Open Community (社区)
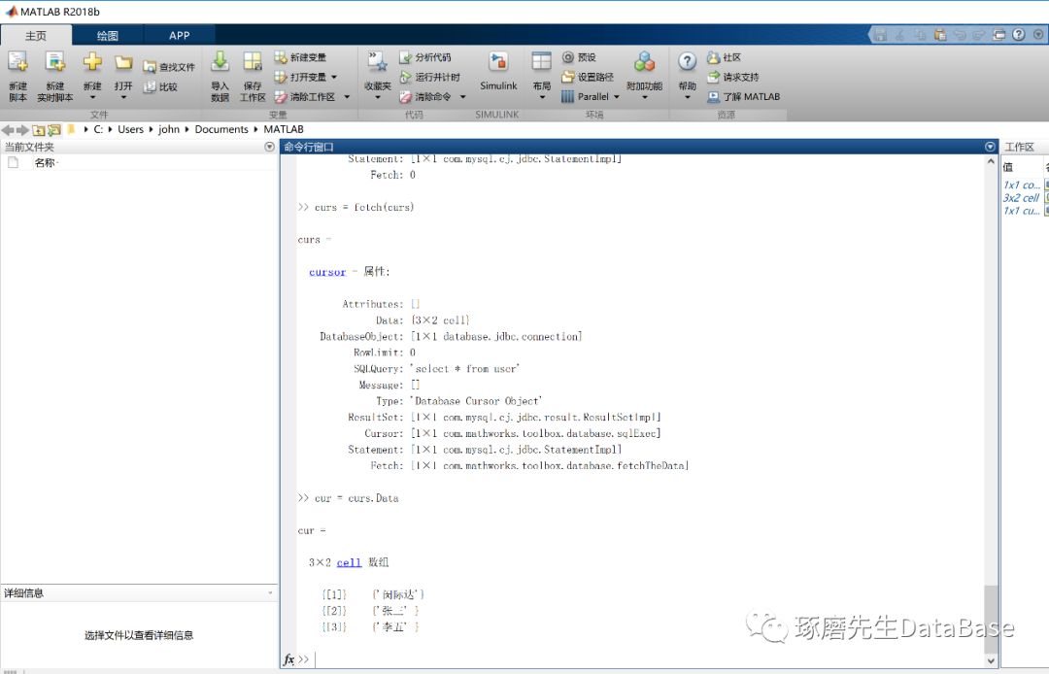 (x=725, y=57)
